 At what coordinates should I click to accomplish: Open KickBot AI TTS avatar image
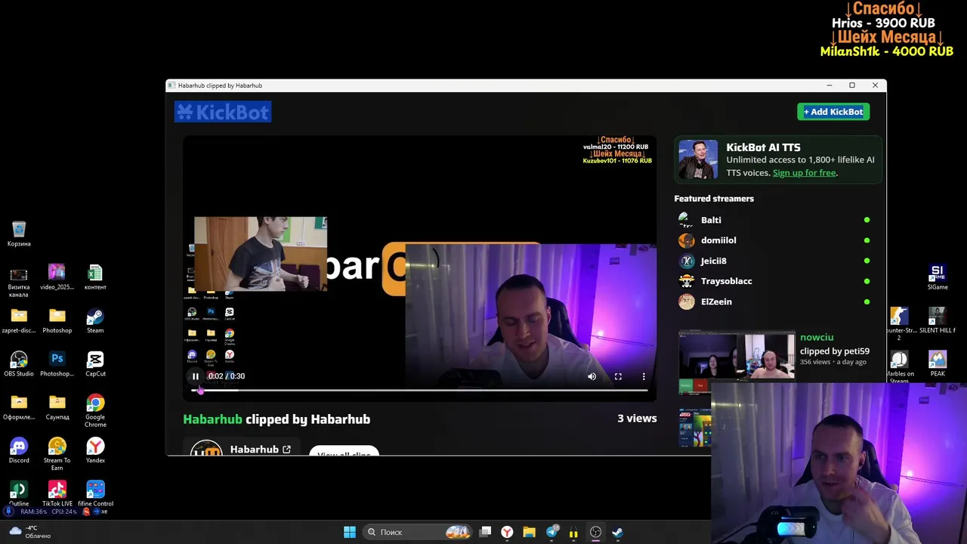coord(698,159)
